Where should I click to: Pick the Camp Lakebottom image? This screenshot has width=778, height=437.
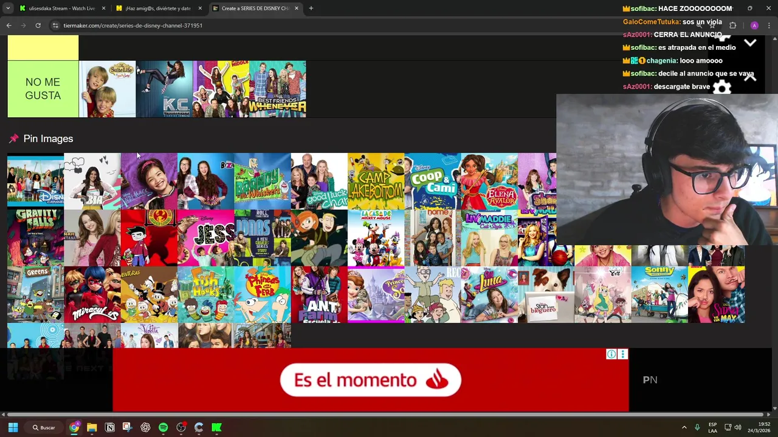pos(376,181)
